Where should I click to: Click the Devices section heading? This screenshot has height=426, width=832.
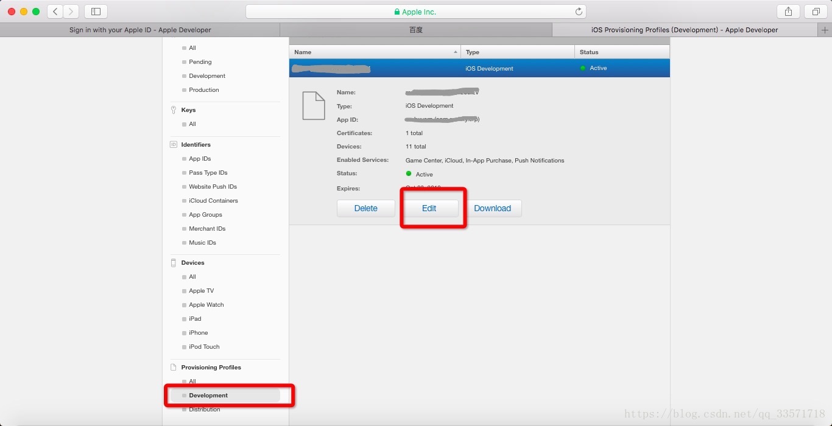click(x=192, y=263)
